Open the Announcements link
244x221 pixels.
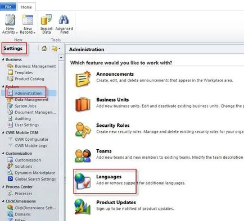click(115, 74)
